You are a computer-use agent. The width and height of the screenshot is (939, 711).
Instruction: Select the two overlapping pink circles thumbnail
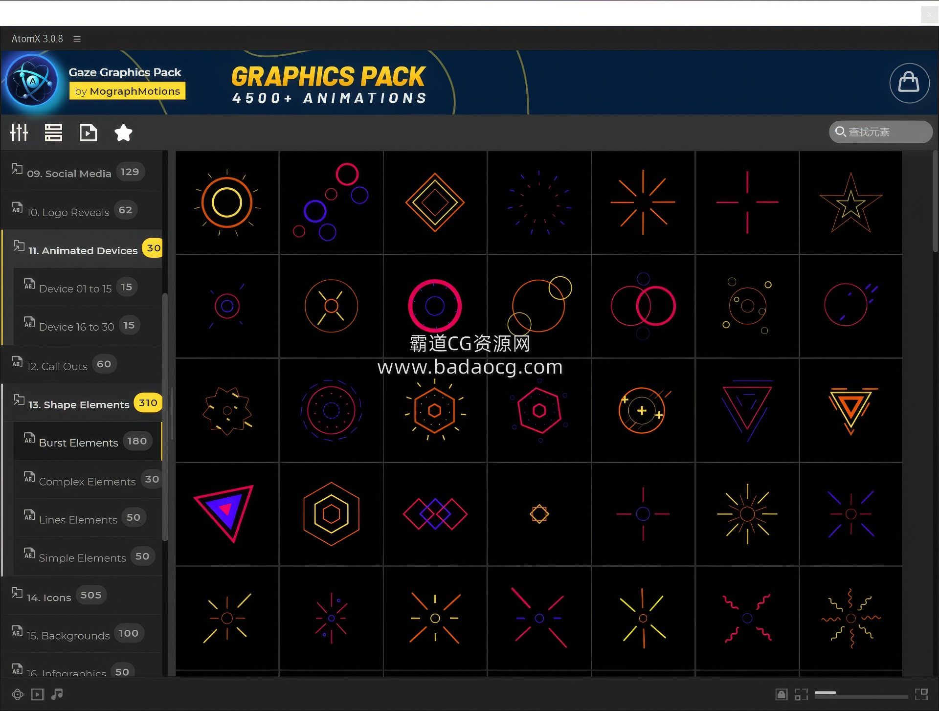point(643,306)
